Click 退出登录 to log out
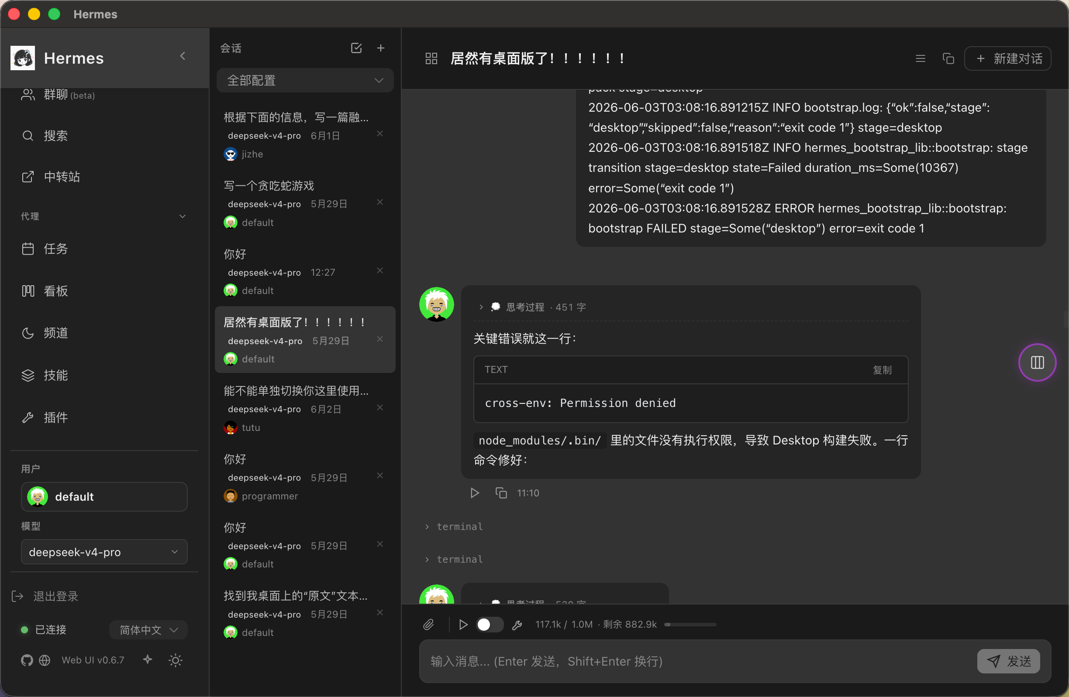 click(45, 596)
